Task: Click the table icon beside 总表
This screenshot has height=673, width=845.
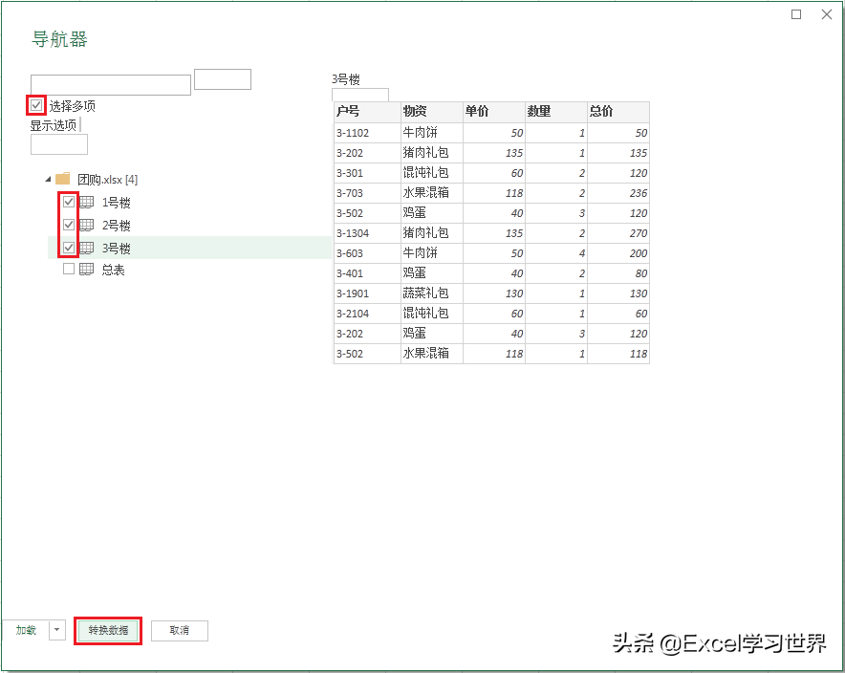Action: (87, 269)
